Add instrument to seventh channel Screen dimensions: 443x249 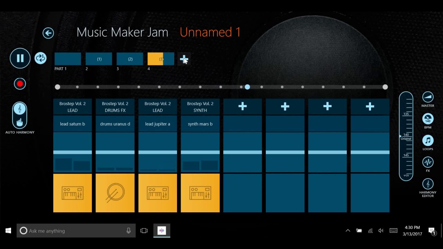tap(327, 107)
